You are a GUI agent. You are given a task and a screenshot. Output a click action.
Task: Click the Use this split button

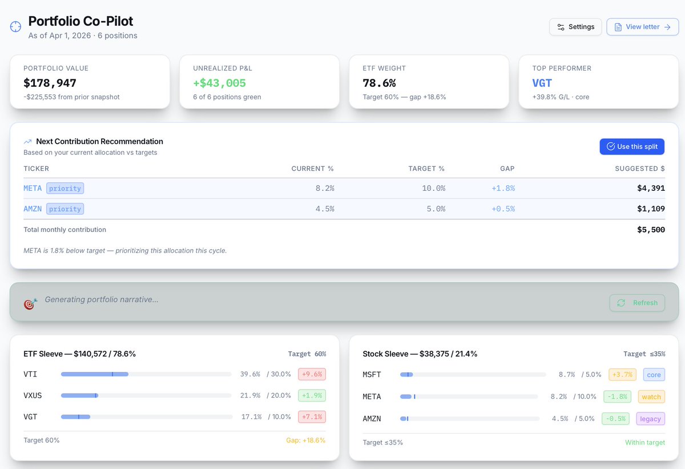(632, 146)
